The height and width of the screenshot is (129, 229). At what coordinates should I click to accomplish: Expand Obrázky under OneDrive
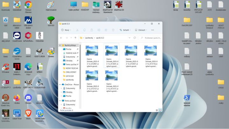coord(61,92)
